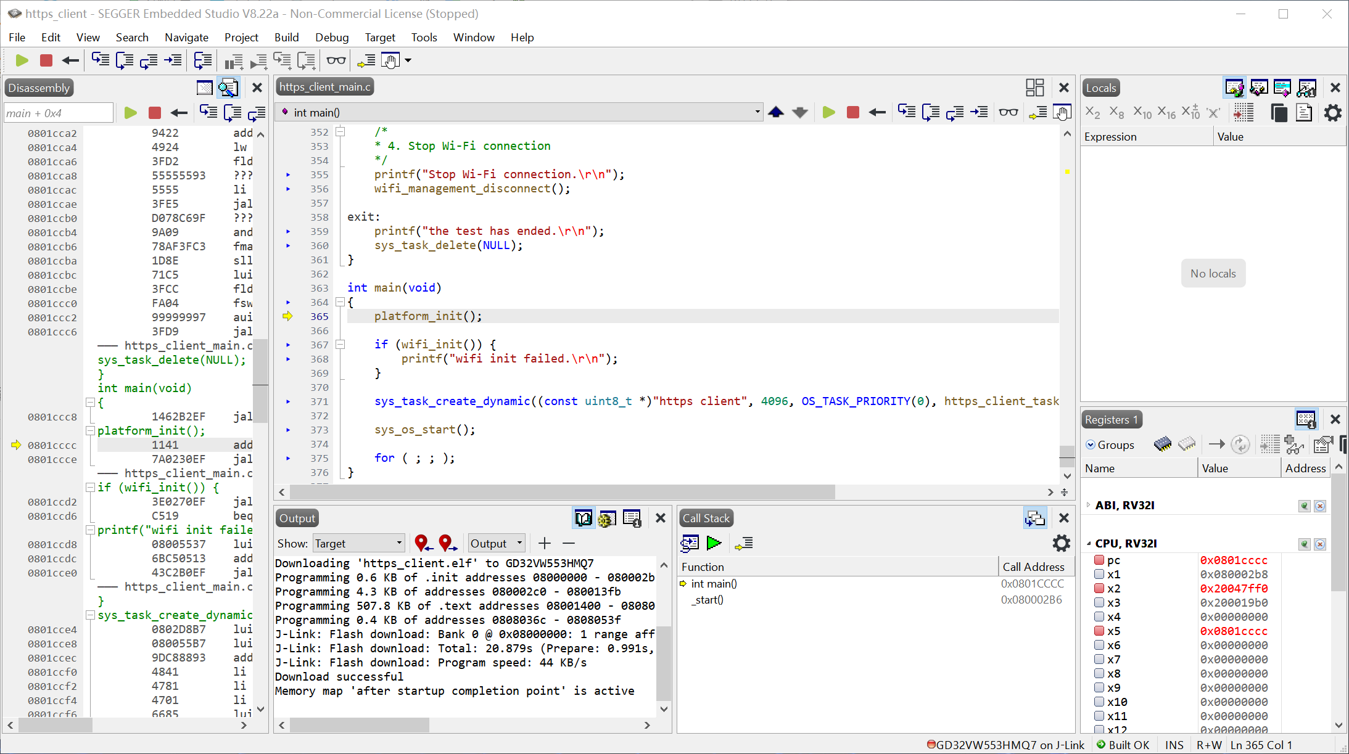Select _start() in the Call Stack
This screenshot has height=754, width=1349.
[707, 600]
